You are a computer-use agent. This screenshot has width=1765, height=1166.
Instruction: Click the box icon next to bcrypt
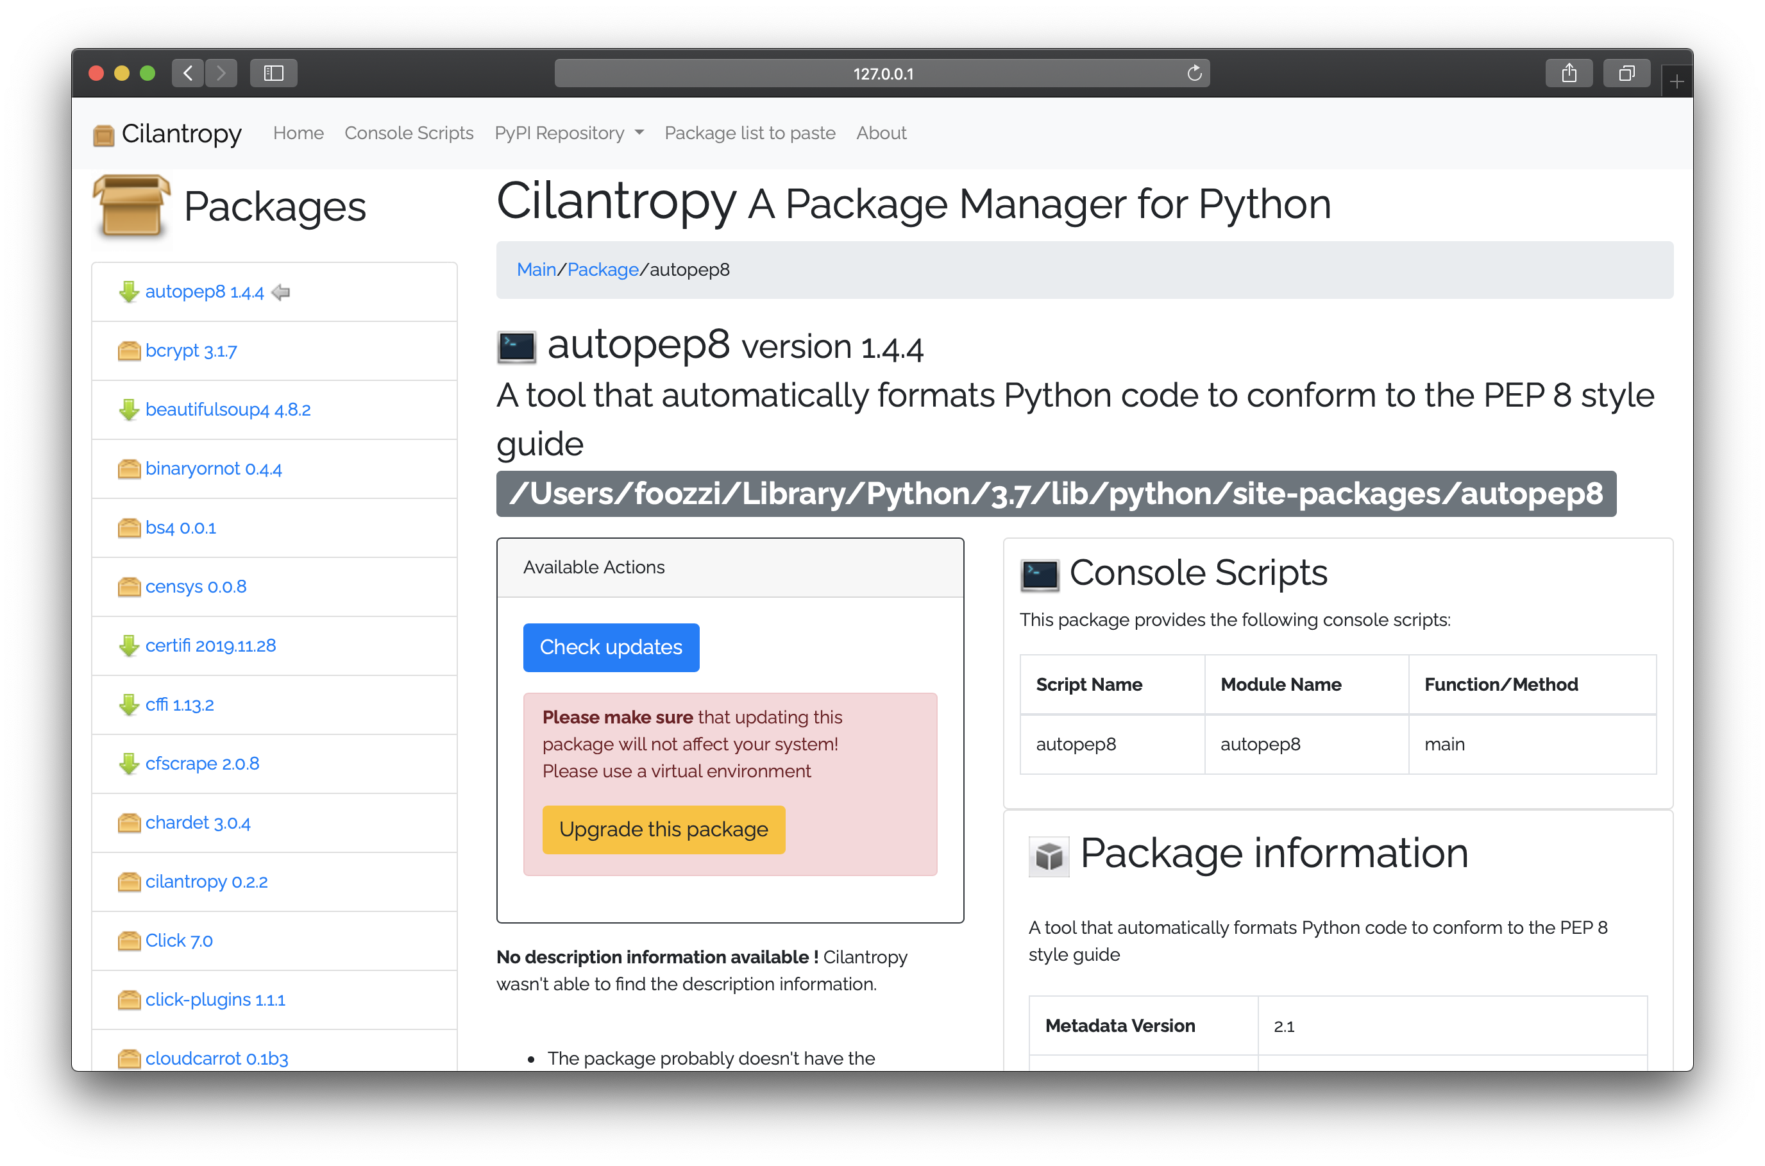(129, 350)
